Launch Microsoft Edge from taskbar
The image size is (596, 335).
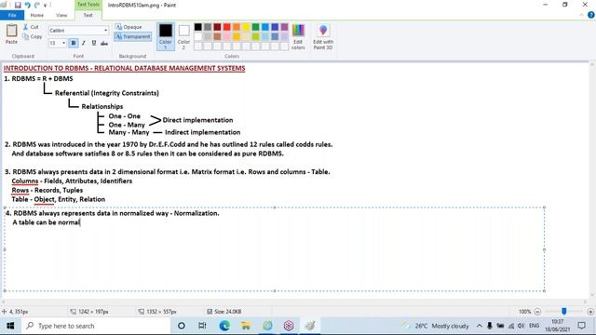pos(224,326)
